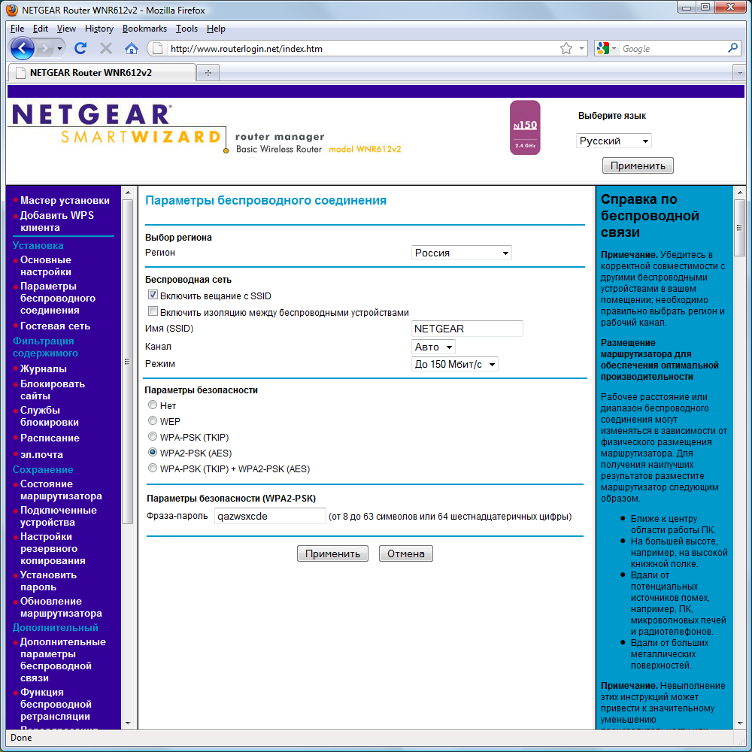Open эл.почта sidebar link
Image resolution: width=752 pixels, height=752 pixels.
pos(41,455)
